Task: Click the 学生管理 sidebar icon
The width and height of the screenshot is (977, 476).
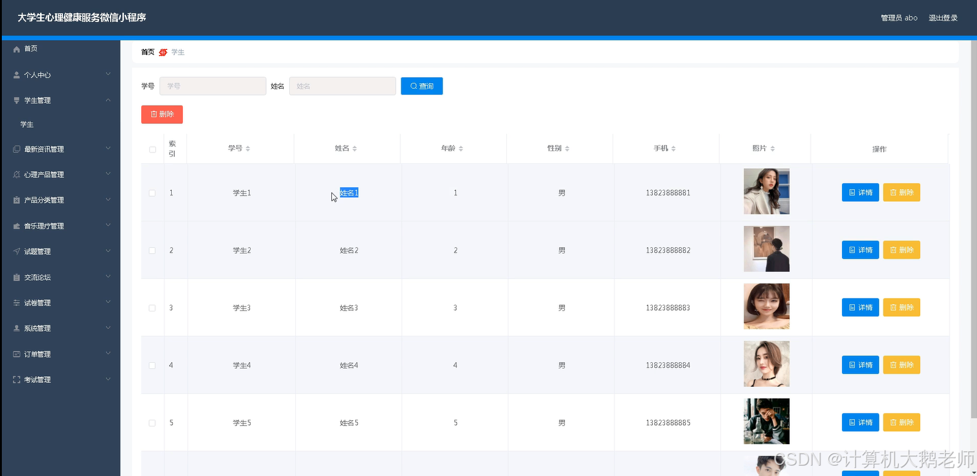Action: (17, 100)
